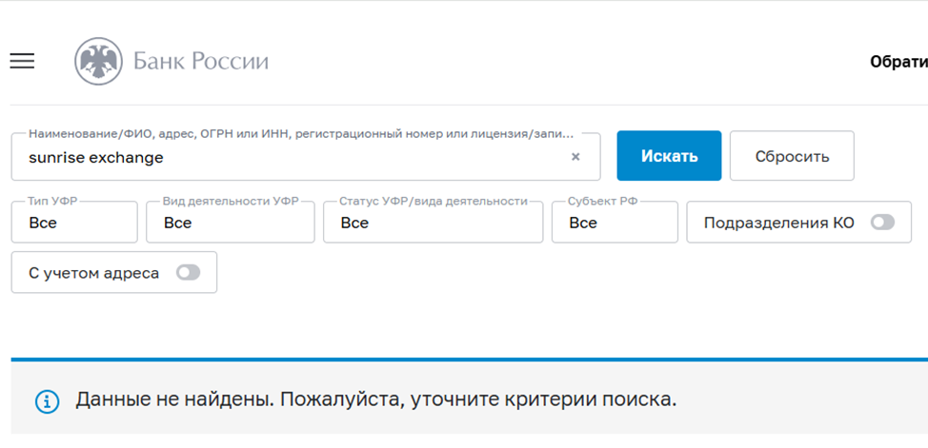Click the Сбросить reset button

pyautogui.click(x=792, y=156)
